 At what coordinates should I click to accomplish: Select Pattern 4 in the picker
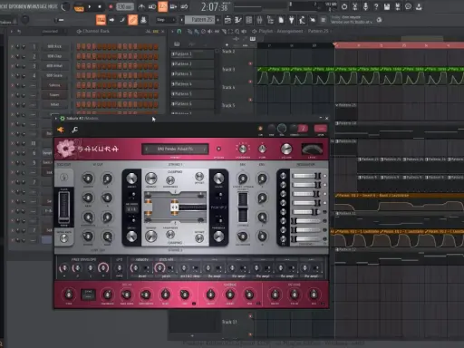192,84
